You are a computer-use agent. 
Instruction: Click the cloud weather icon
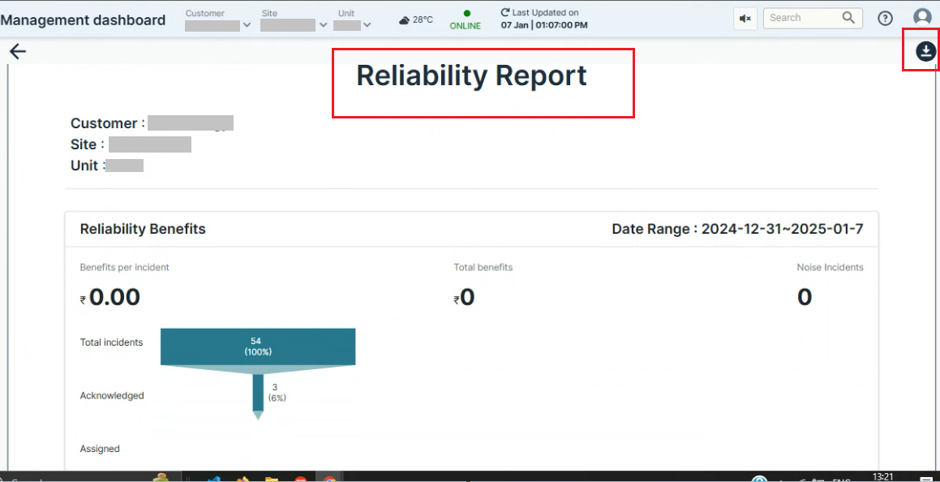[404, 20]
